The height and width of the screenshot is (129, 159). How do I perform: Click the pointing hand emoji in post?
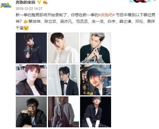[x=26, y=22]
